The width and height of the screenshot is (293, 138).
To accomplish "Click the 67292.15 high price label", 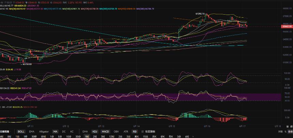I will coord(200,14).
